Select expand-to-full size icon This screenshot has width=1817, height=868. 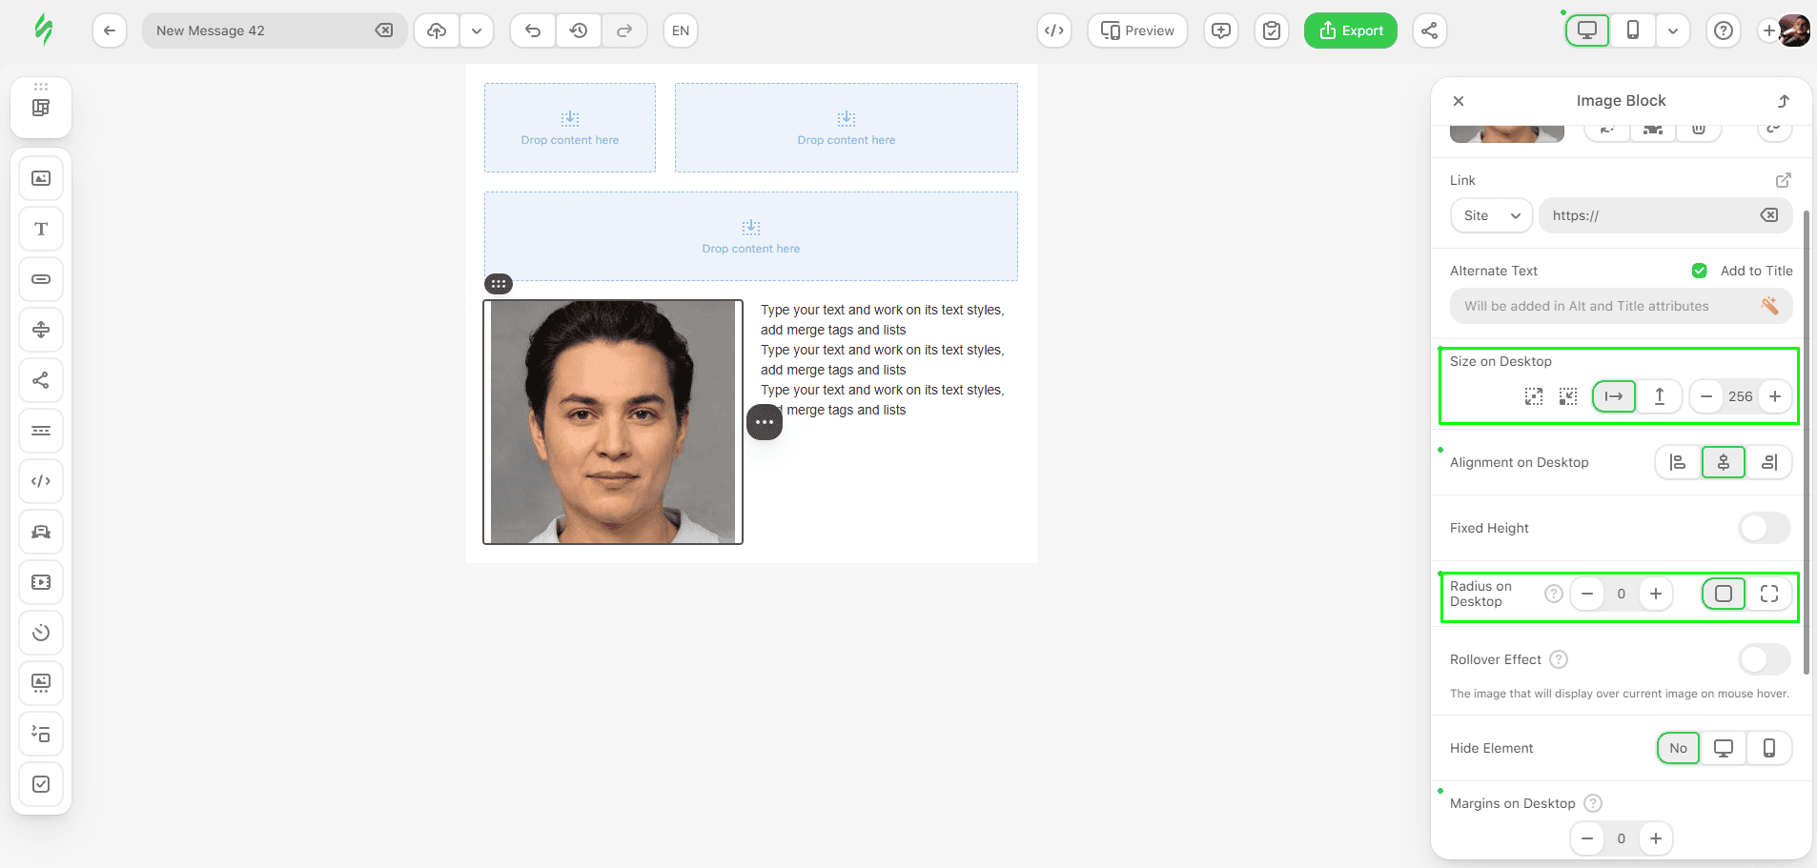click(x=1534, y=396)
